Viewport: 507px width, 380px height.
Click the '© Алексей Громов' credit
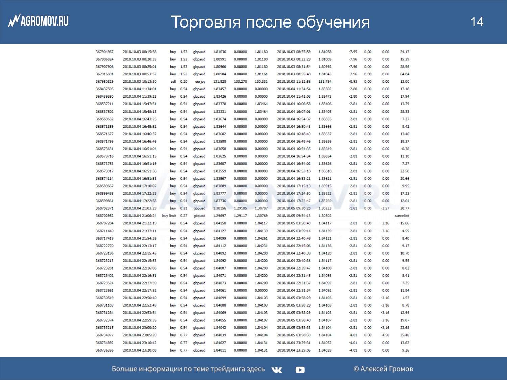tap(383, 369)
